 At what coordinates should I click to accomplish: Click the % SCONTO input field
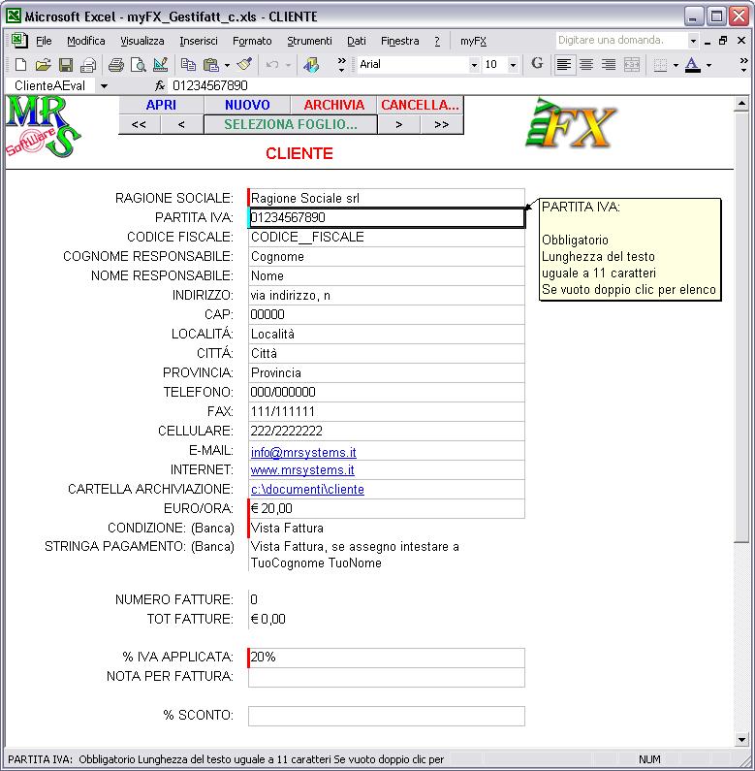(386, 716)
